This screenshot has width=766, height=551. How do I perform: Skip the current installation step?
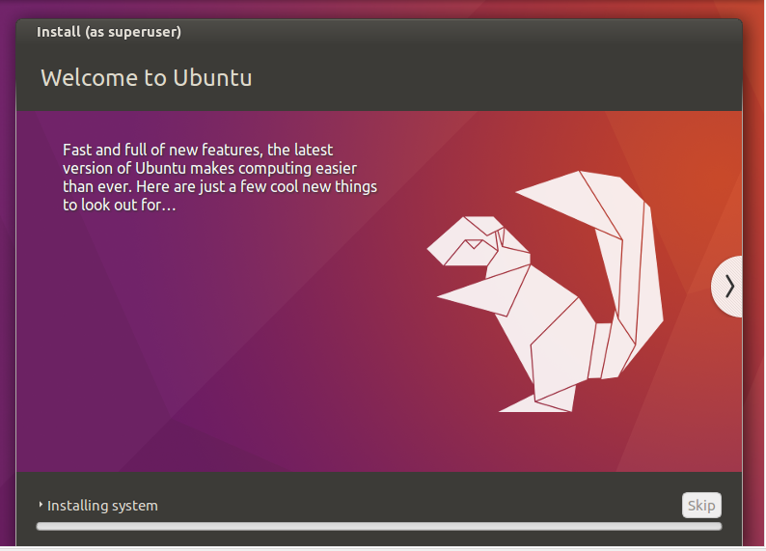point(701,505)
